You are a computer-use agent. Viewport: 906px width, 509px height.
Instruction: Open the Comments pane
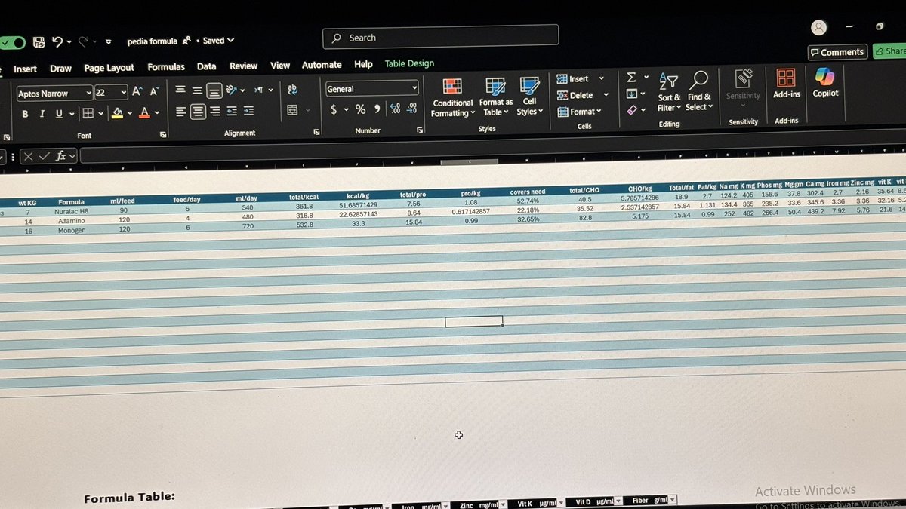[x=837, y=52]
